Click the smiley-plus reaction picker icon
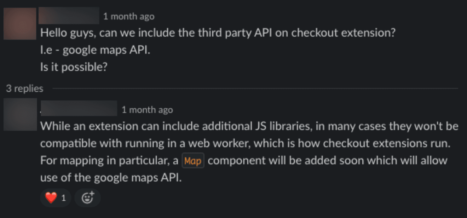The height and width of the screenshot is (218, 467). pos(87,198)
